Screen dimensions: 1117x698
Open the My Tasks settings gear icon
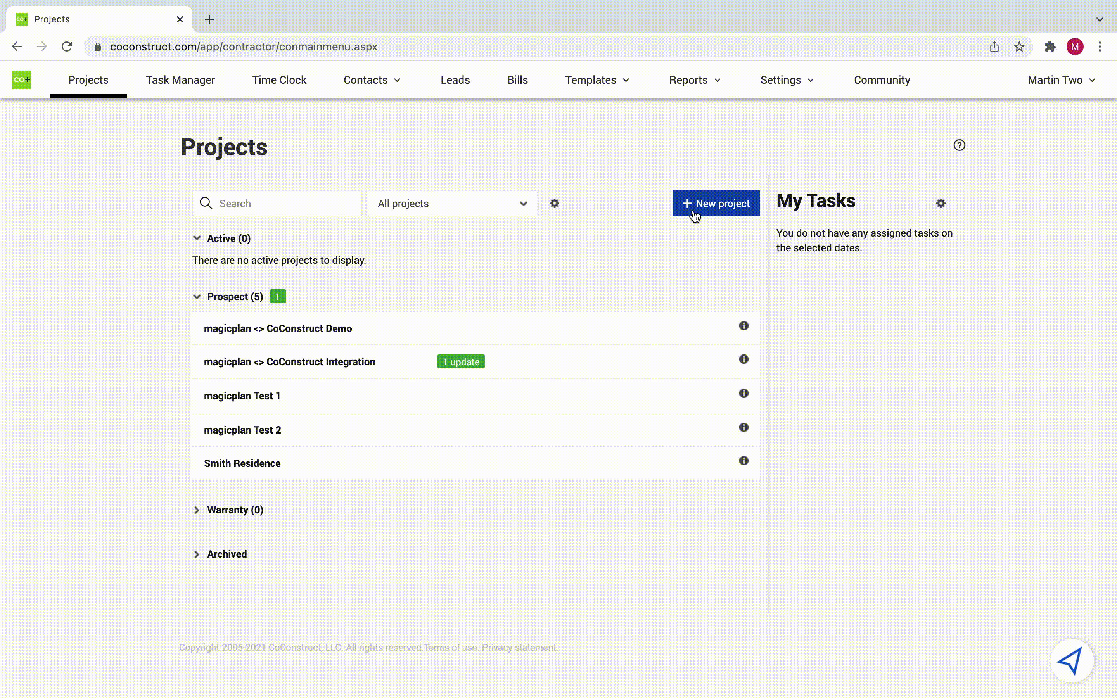[941, 204]
